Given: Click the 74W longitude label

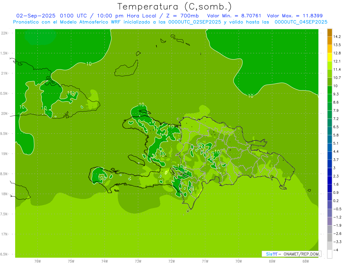Looking at the screenshot, I should pyautogui.click(x=105, y=261).
